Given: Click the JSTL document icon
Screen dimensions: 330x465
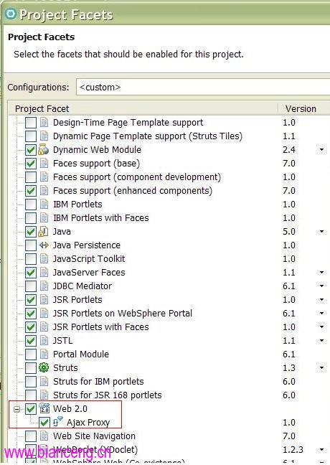Looking at the screenshot, I should [44, 340].
